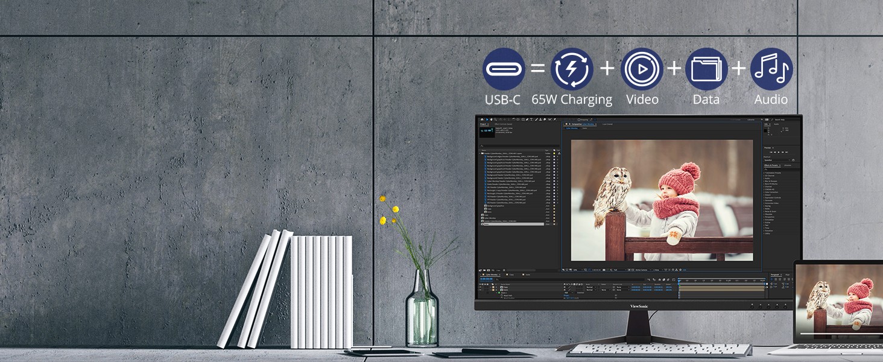
Task: Select the Type tool in the toolbar
Action: point(531,119)
